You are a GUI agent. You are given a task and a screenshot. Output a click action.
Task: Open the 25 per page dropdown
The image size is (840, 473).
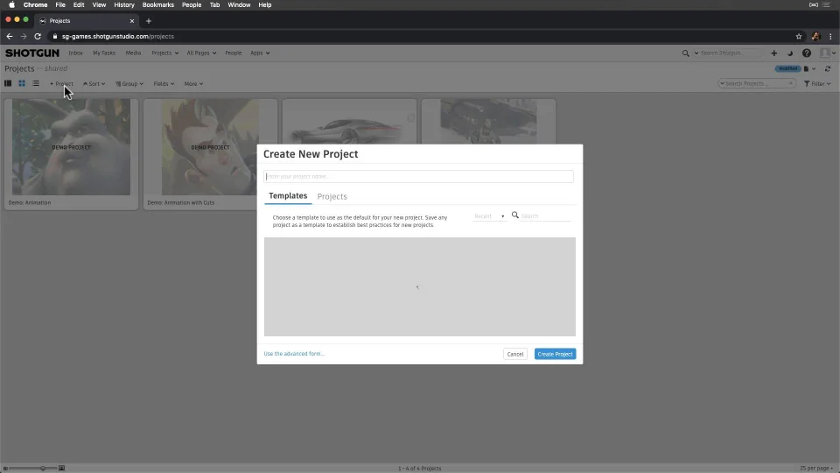click(x=815, y=468)
